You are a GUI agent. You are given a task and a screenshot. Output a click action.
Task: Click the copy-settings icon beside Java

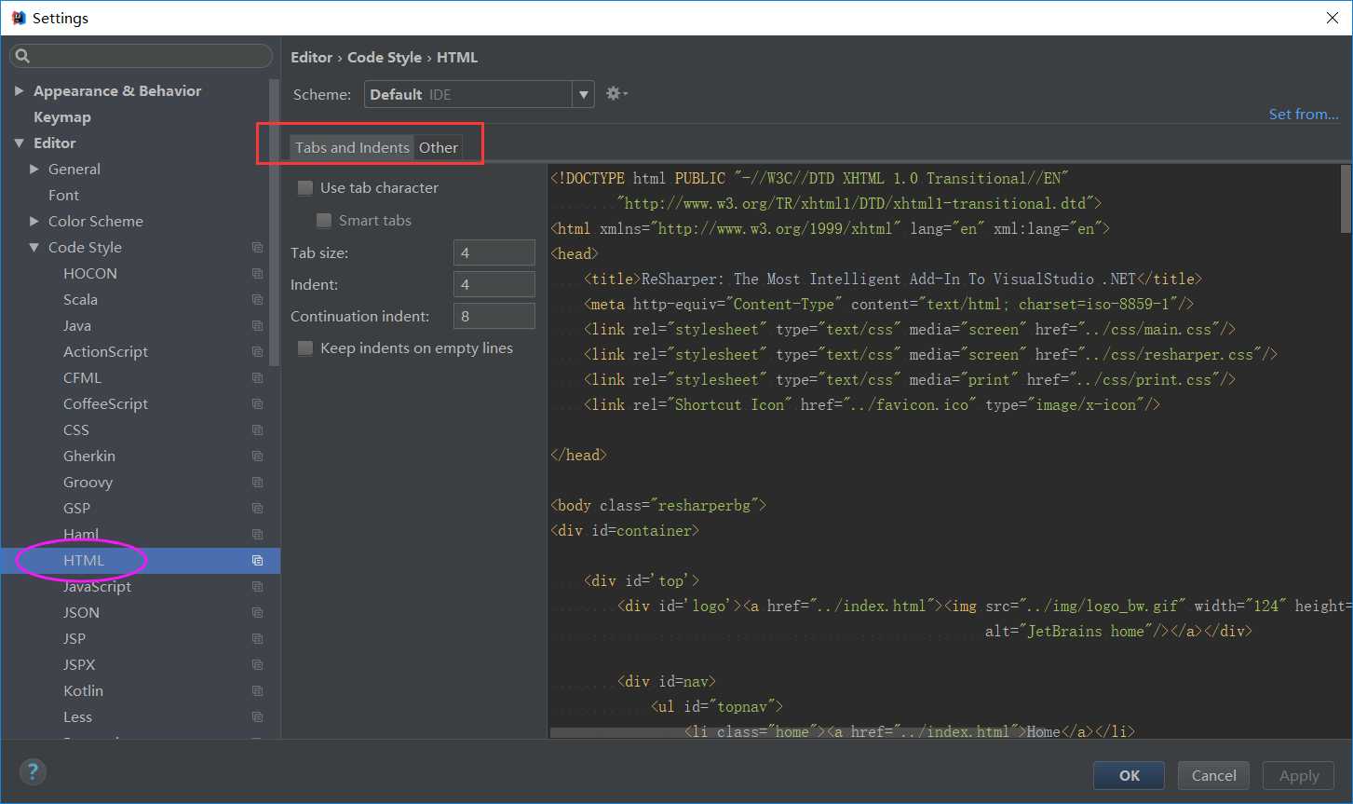click(257, 325)
